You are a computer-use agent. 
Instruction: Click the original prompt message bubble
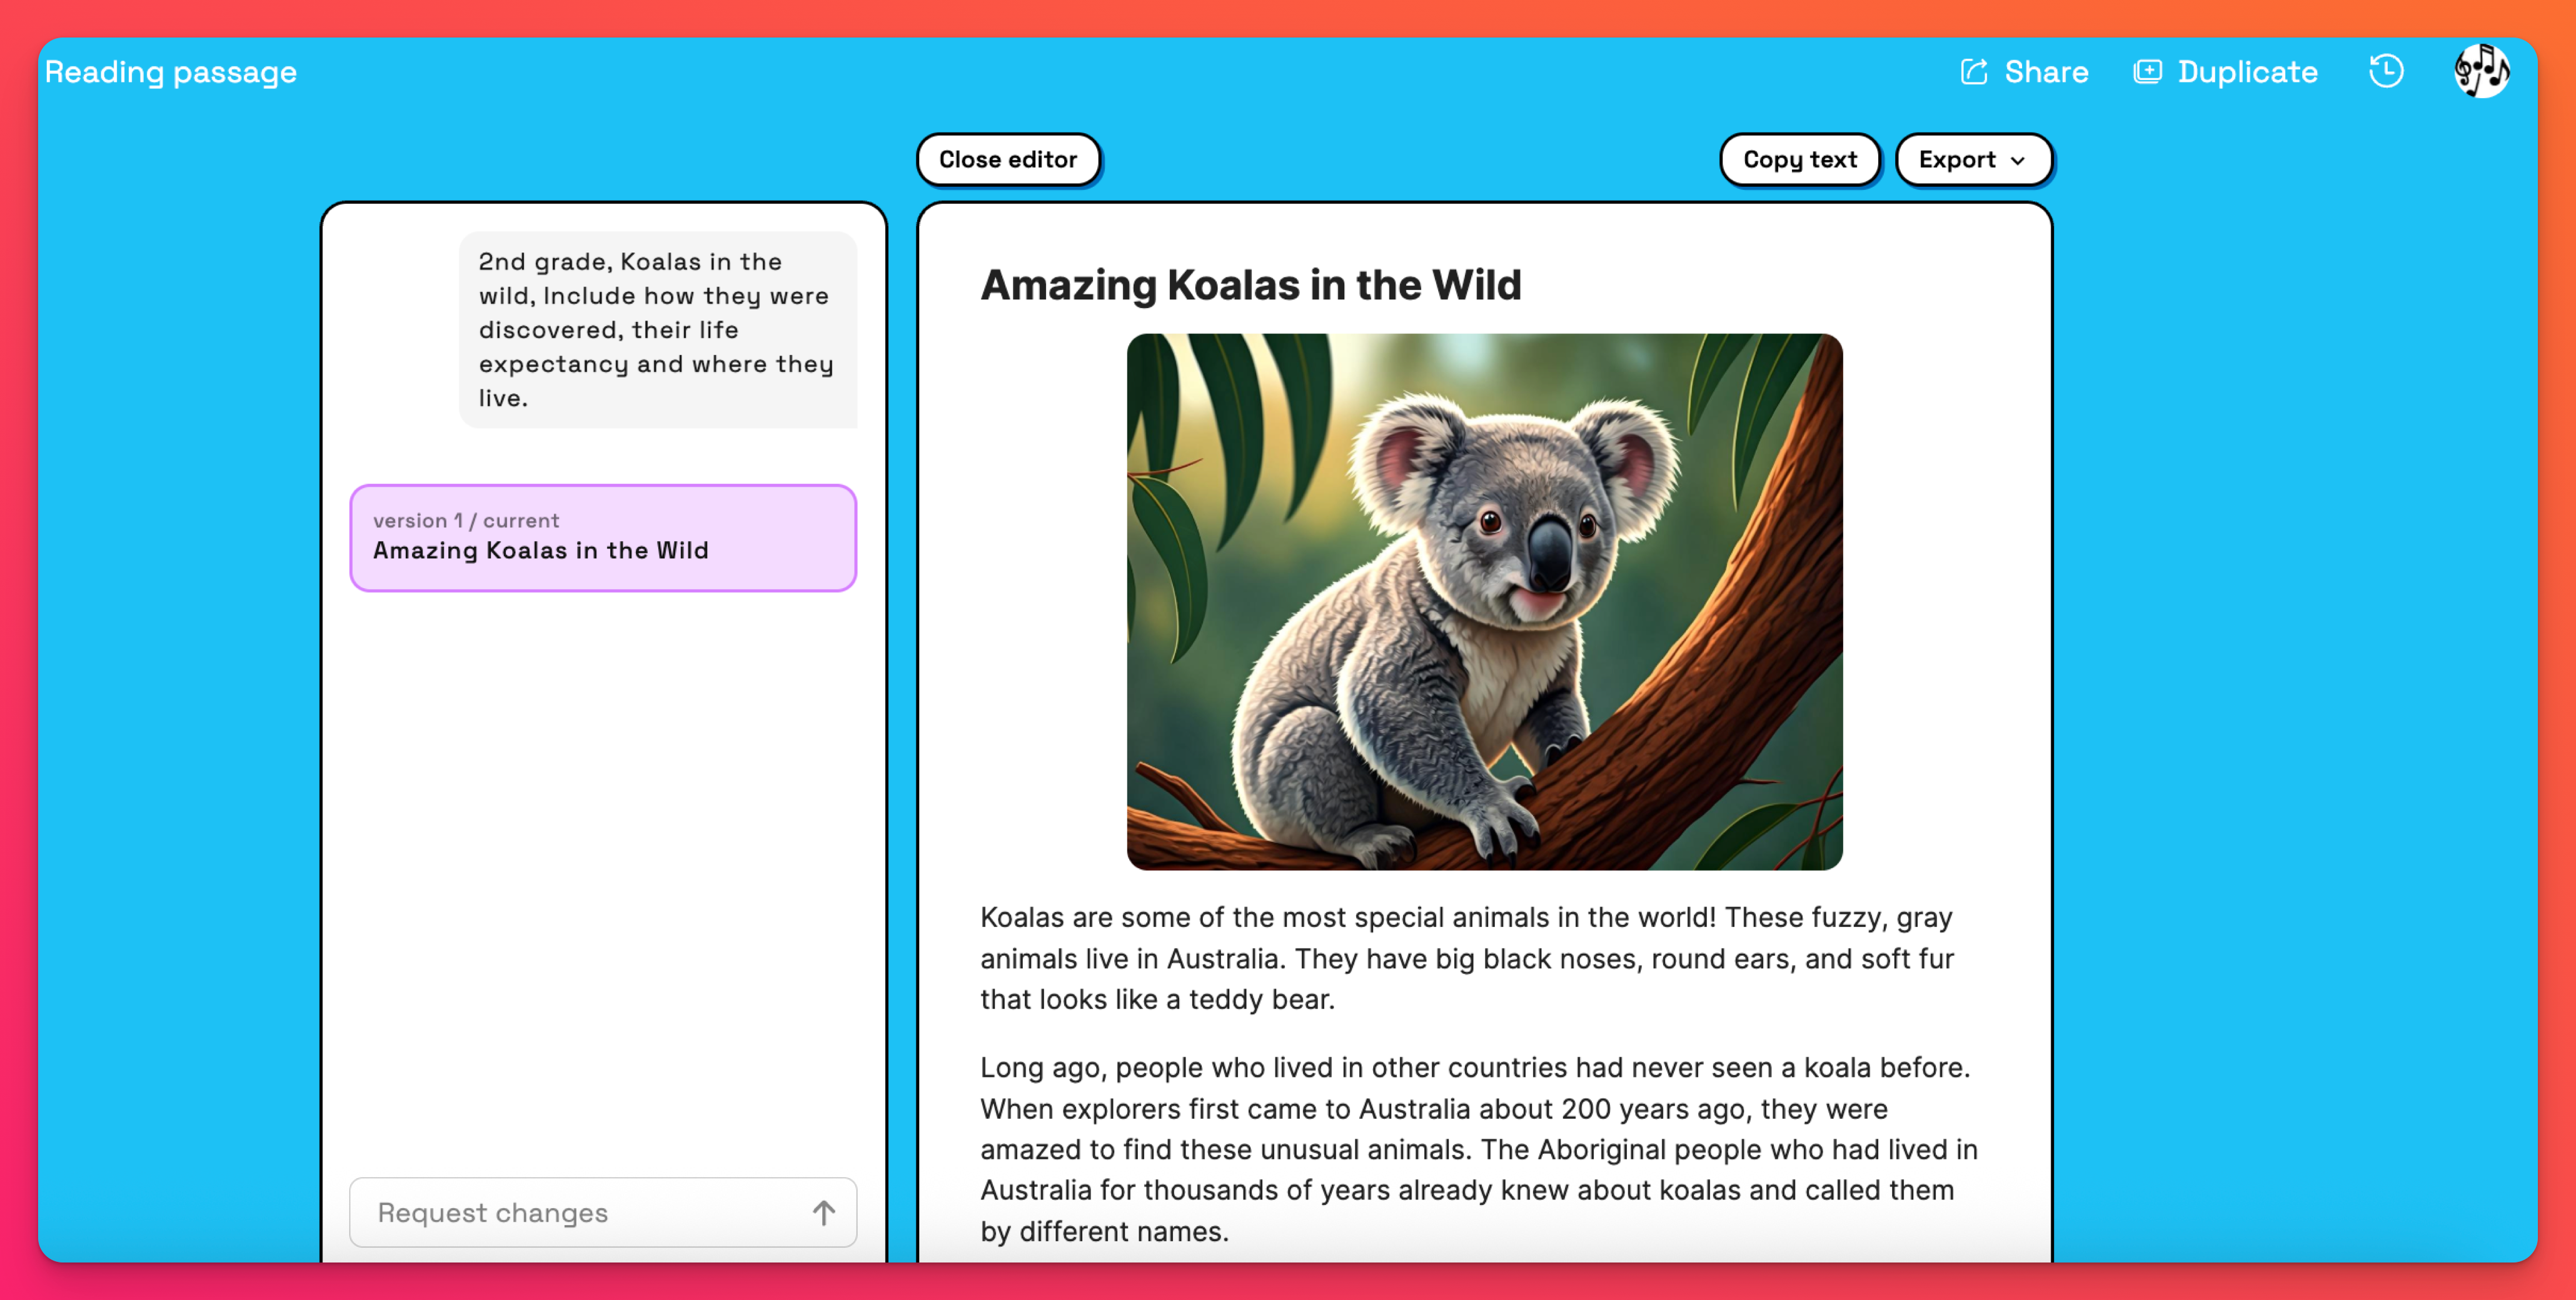[x=657, y=330]
